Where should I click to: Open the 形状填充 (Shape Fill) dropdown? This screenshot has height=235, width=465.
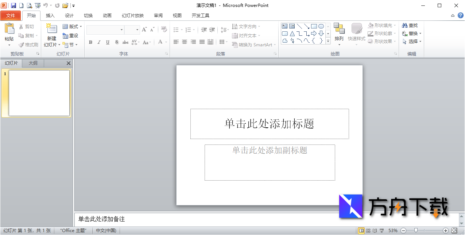coord(381,25)
